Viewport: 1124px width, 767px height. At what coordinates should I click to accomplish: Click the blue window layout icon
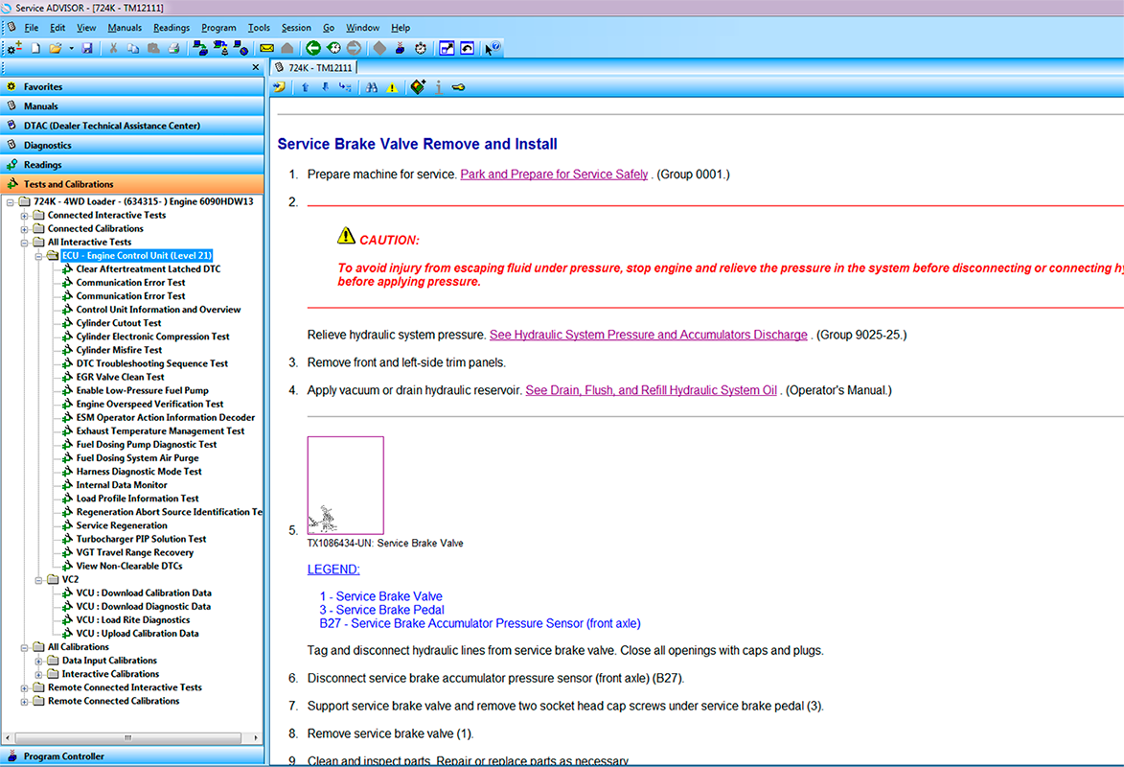click(x=447, y=48)
